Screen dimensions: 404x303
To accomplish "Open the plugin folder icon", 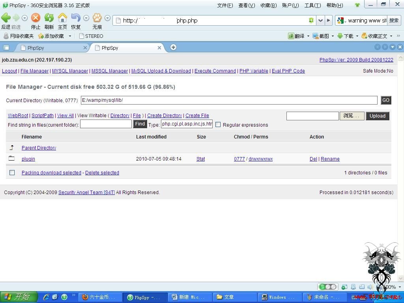I will pyautogui.click(x=11, y=159).
